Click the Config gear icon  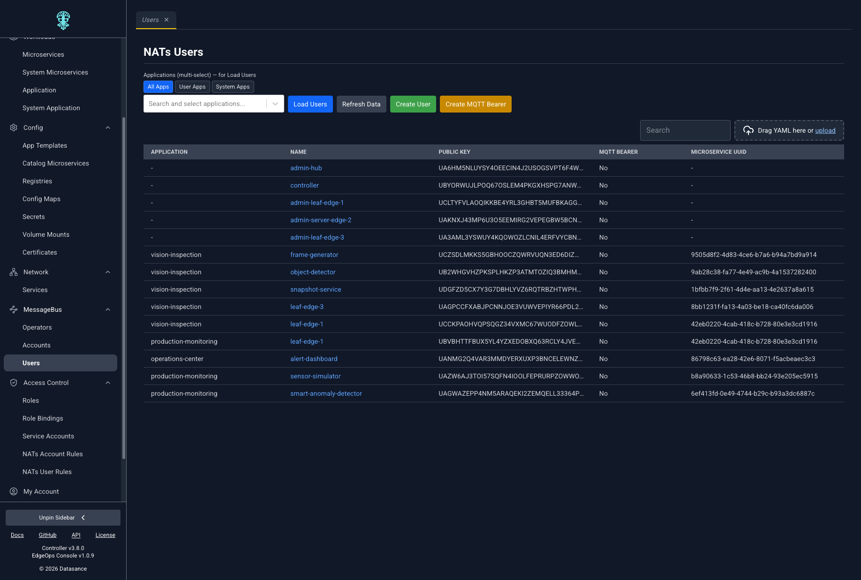[x=14, y=128]
